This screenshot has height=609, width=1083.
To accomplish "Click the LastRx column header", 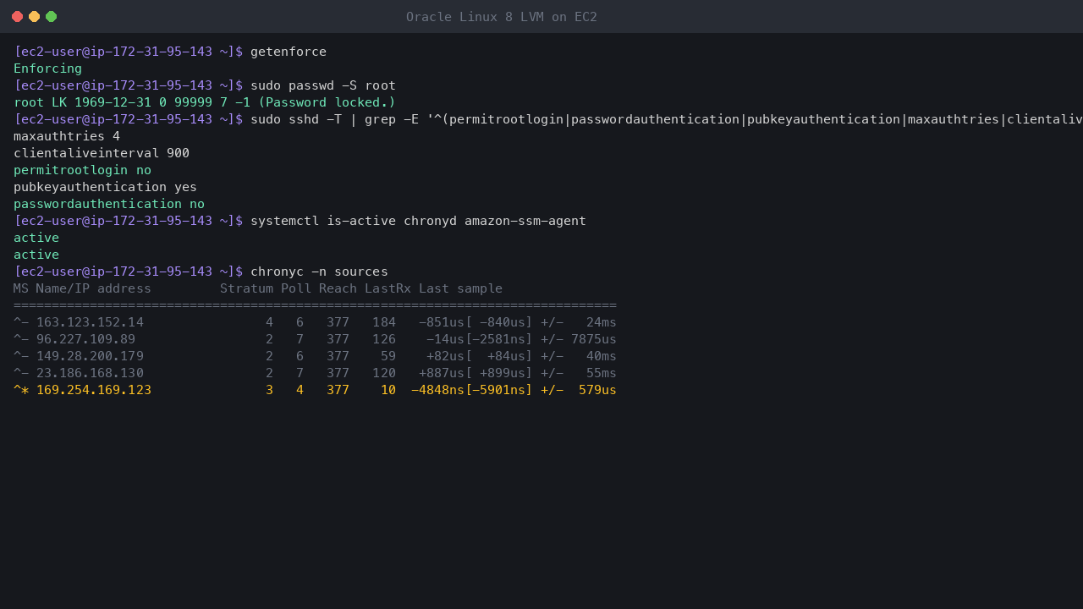I will coord(388,288).
